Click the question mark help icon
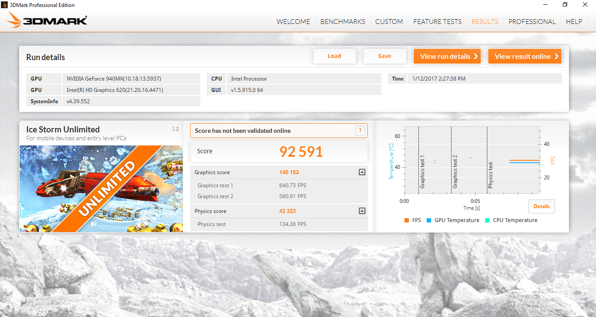This screenshot has width=596, height=317. [360, 131]
